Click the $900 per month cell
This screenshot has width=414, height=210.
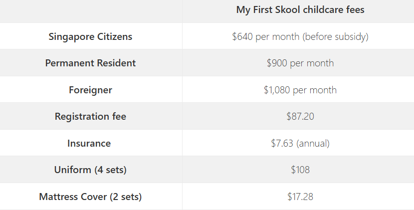pos(300,63)
